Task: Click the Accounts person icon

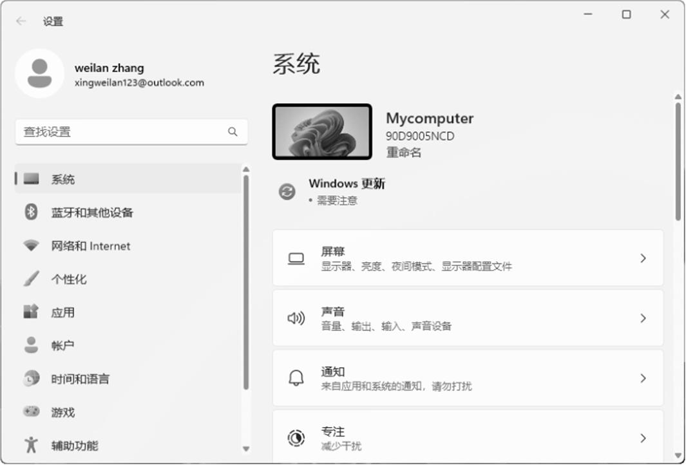Action: click(x=31, y=345)
